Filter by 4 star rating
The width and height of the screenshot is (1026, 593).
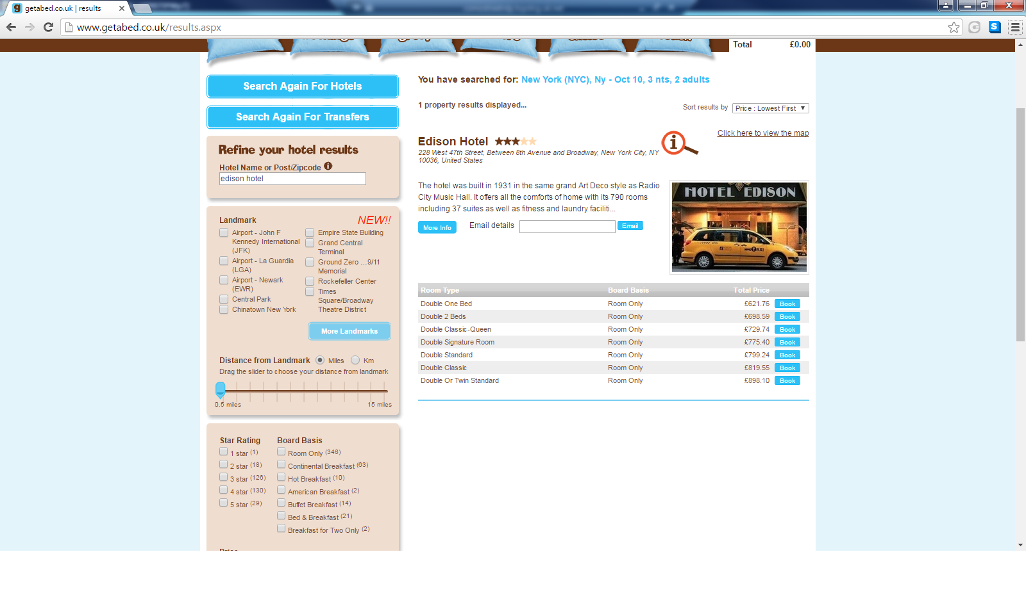pos(224,490)
